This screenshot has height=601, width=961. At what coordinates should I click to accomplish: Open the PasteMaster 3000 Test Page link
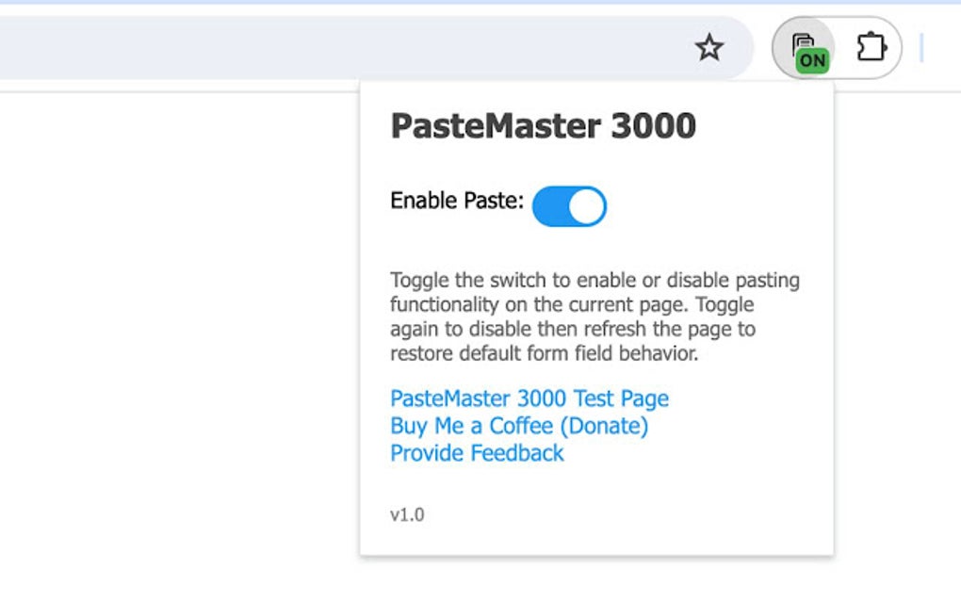click(x=529, y=398)
